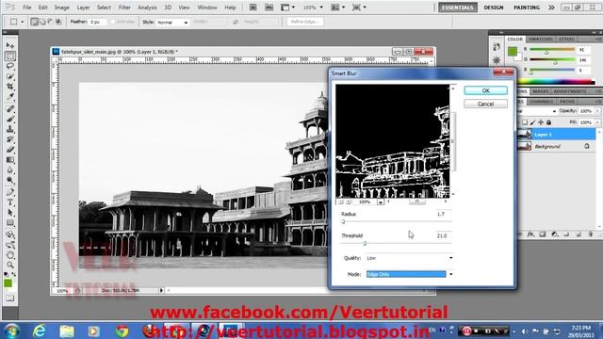The image size is (603, 339).
Task: Select the Blur tool
Action: (x=10, y=169)
